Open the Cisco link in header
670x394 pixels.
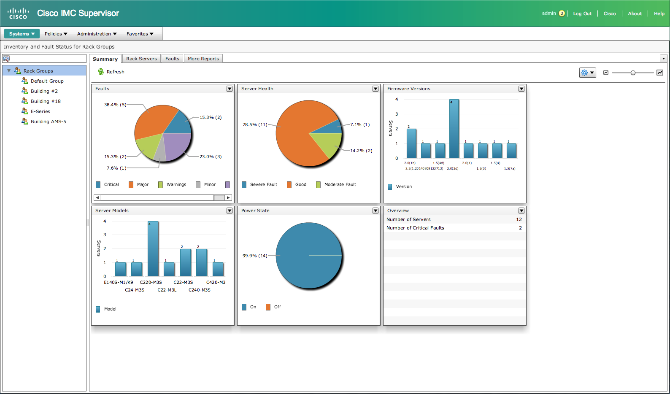pyautogui.click(x=610, y=13)
